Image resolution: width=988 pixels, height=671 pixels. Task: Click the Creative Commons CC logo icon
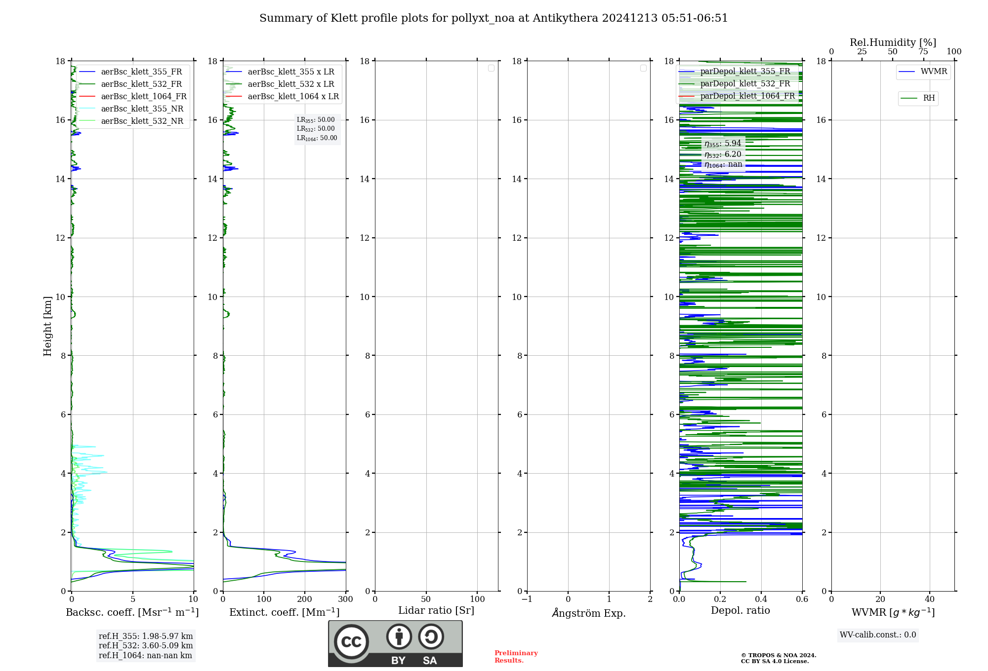[351, 641]
